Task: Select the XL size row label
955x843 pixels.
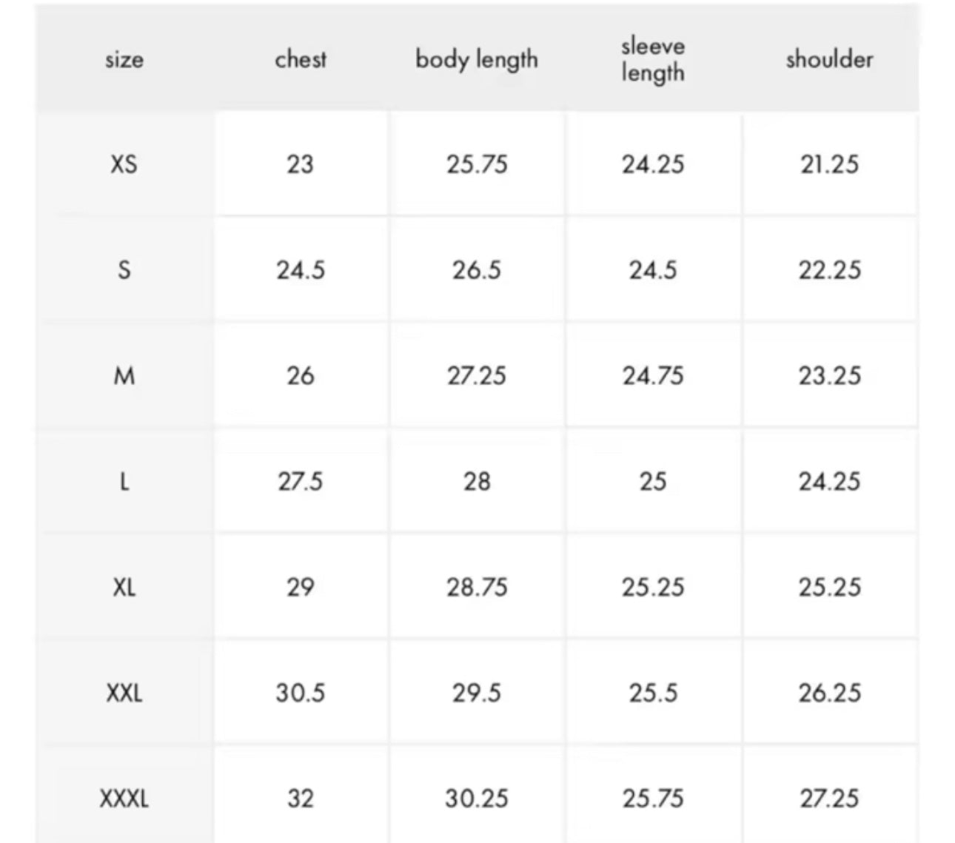Action: (x=124, y=588)
